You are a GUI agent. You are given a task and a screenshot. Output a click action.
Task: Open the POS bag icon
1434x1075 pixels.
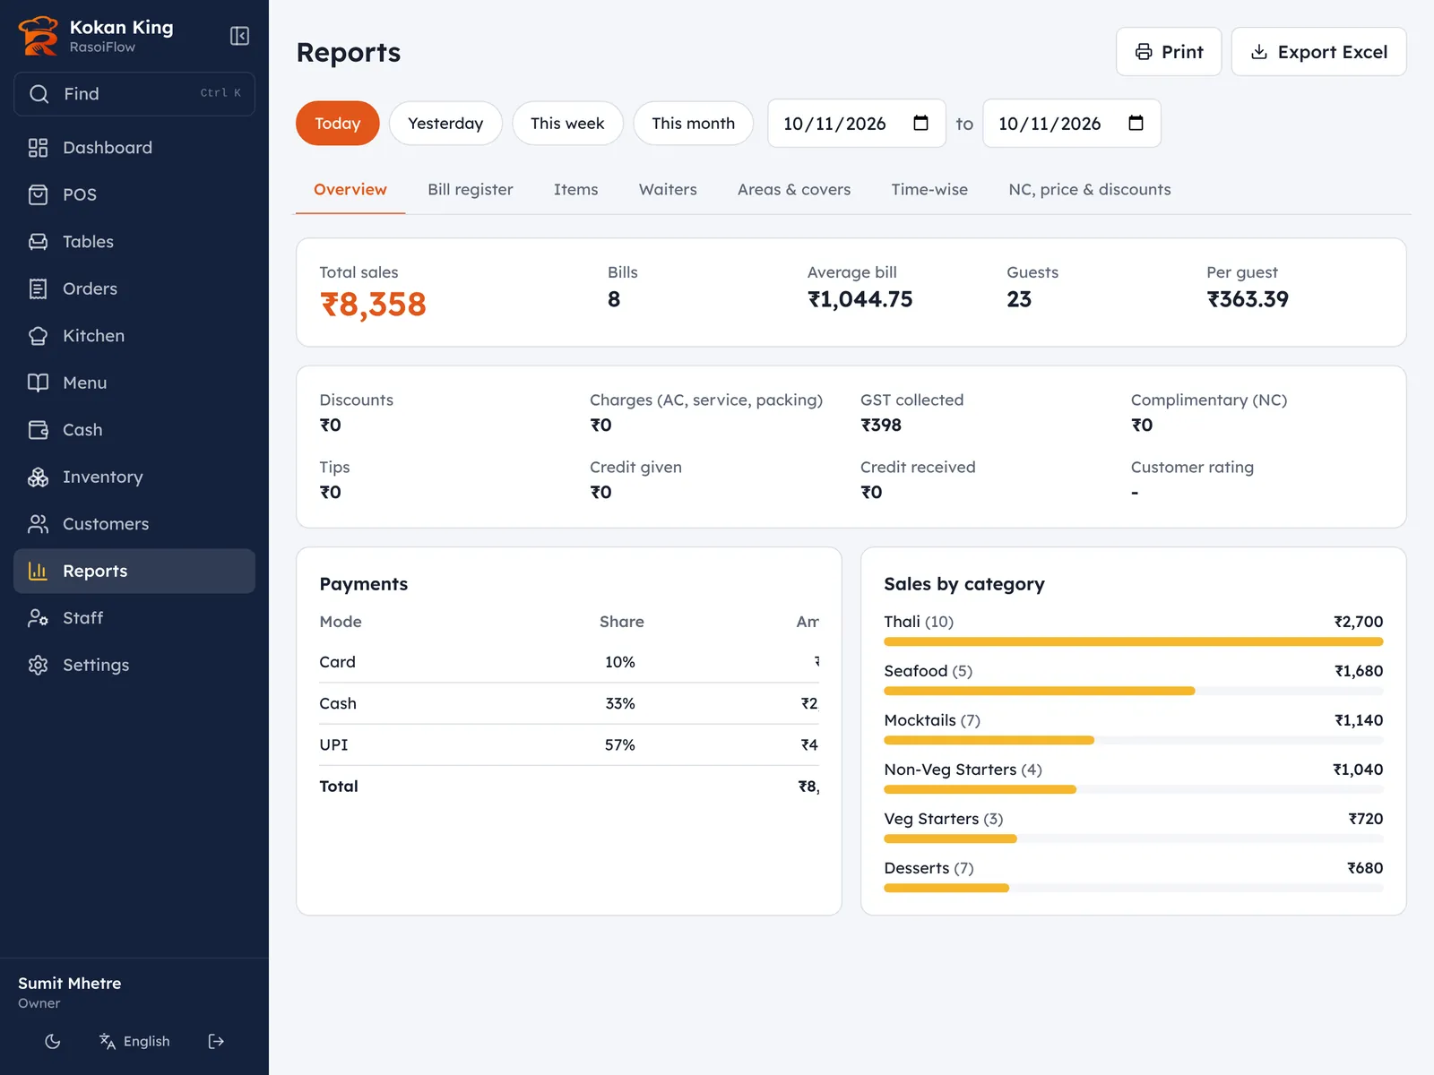(x=38, y=194)
